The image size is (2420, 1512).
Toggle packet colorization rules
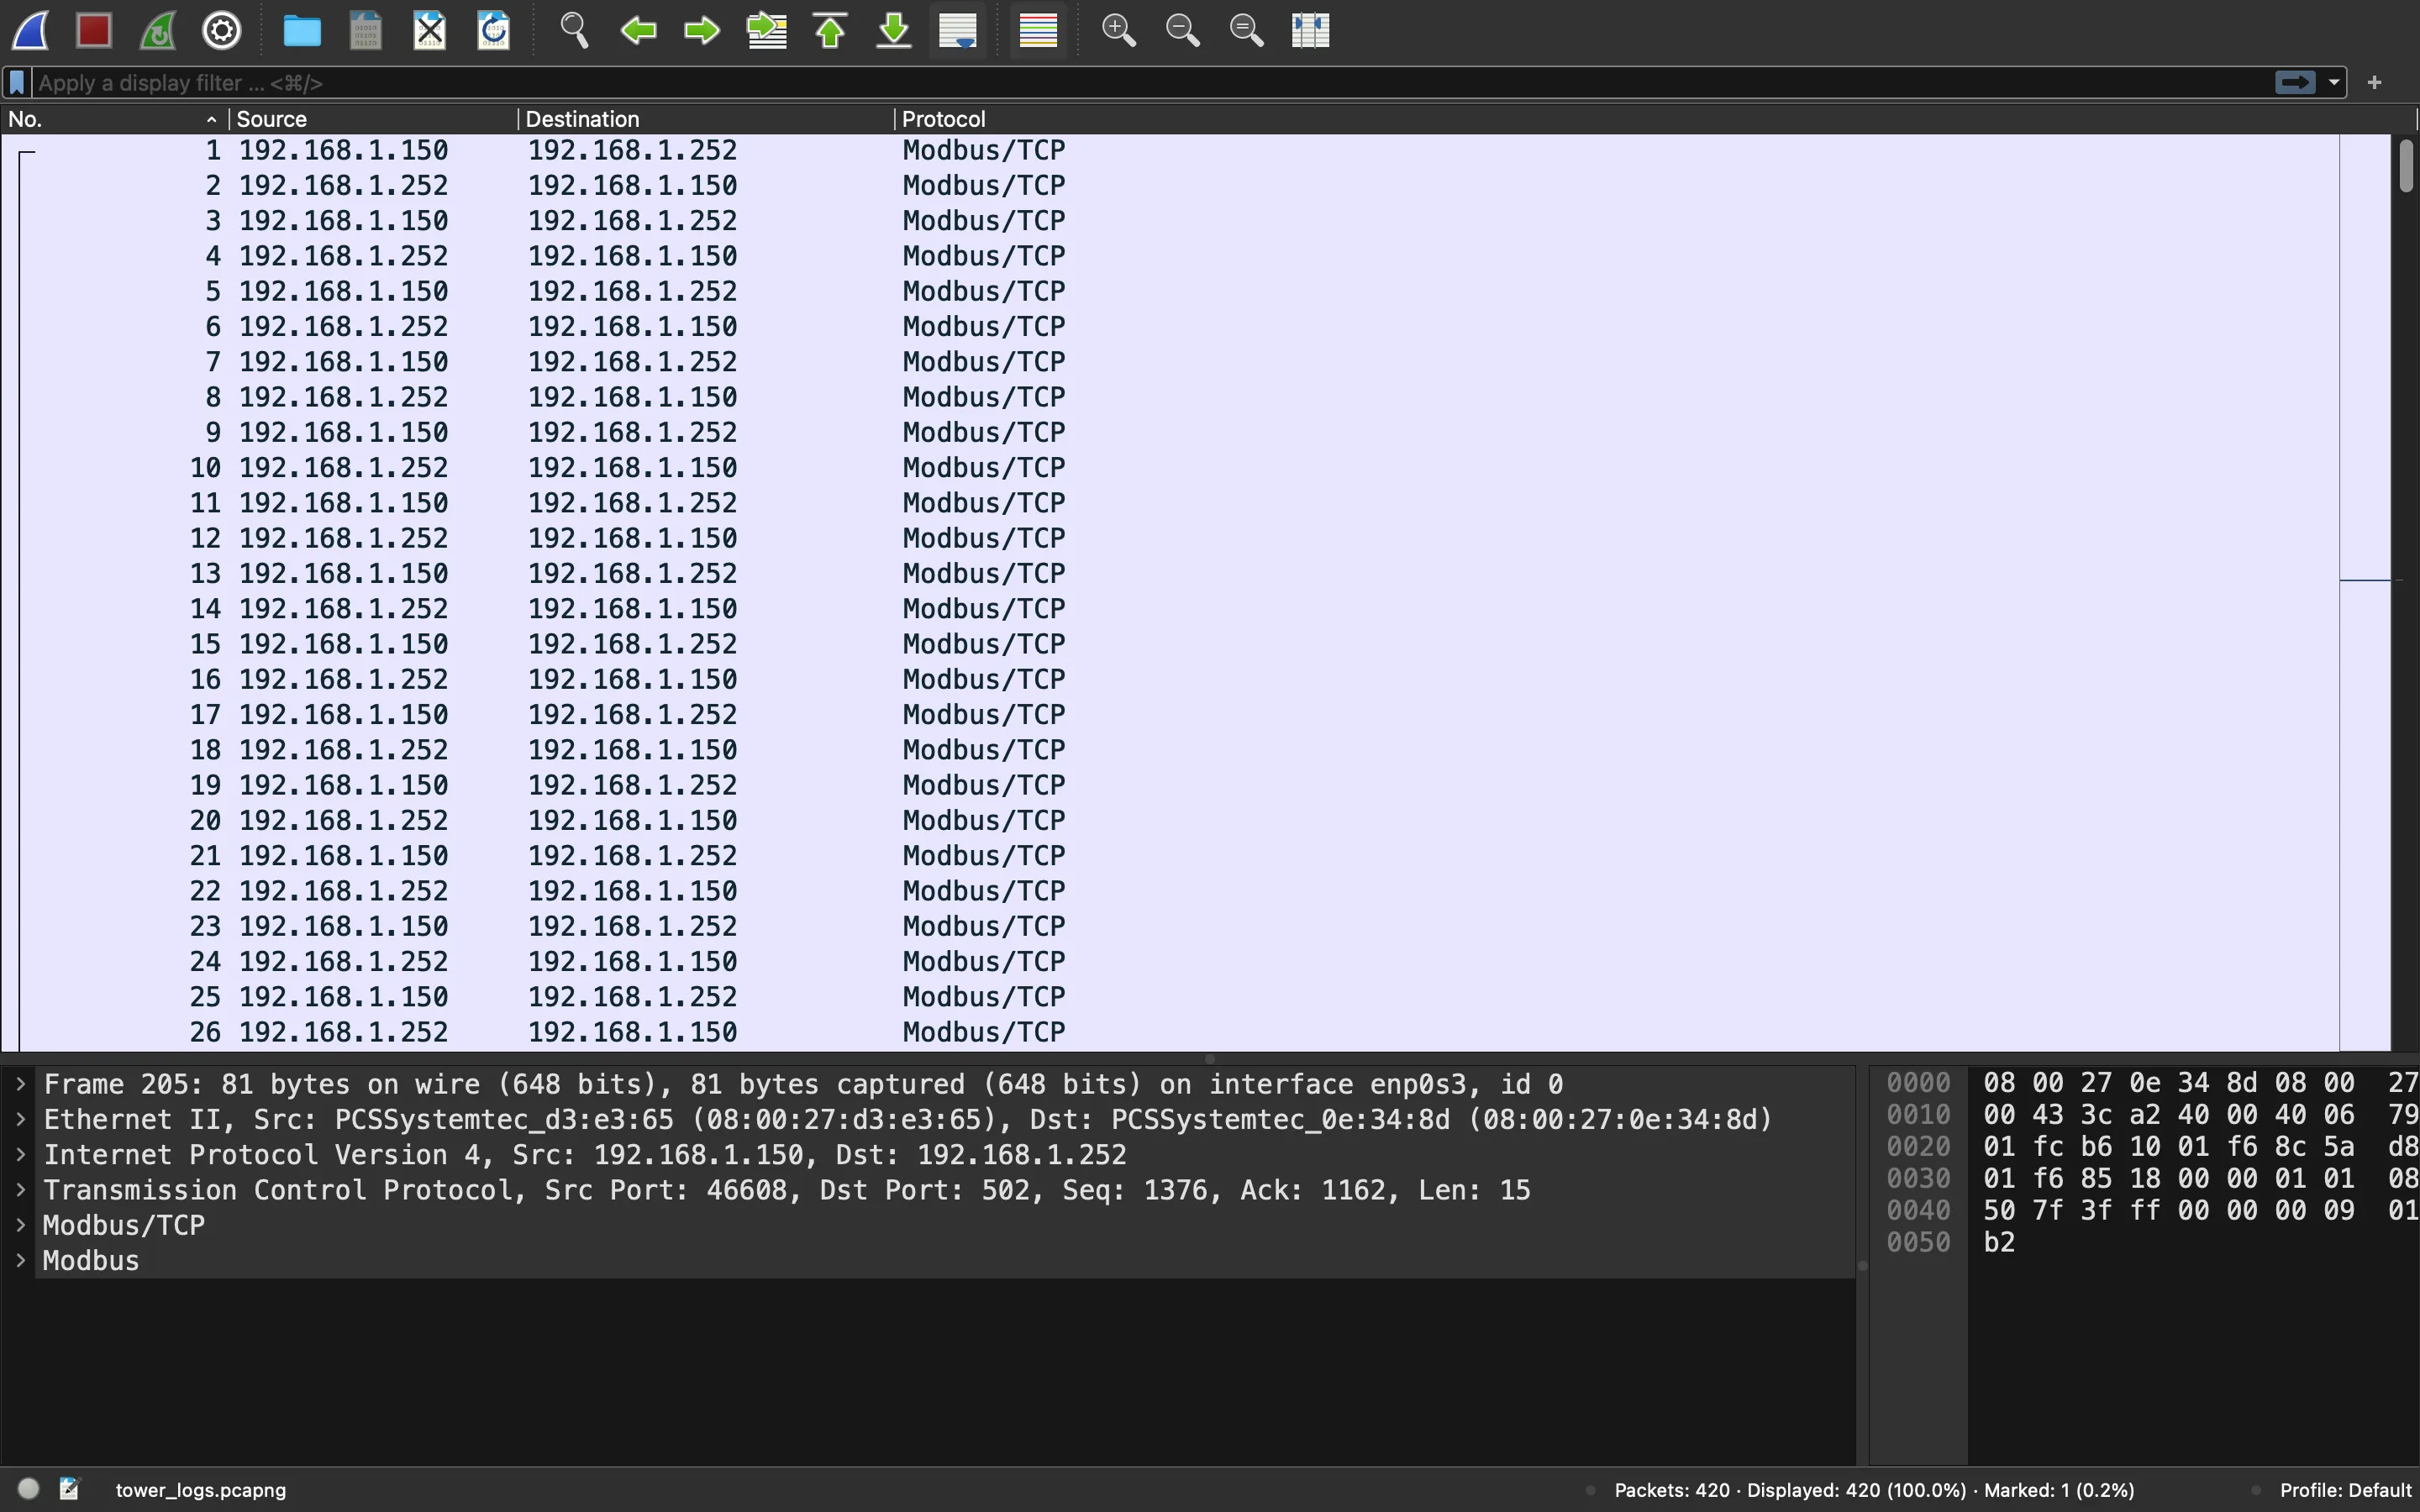pyautogui.click(x=1038, y=30)
